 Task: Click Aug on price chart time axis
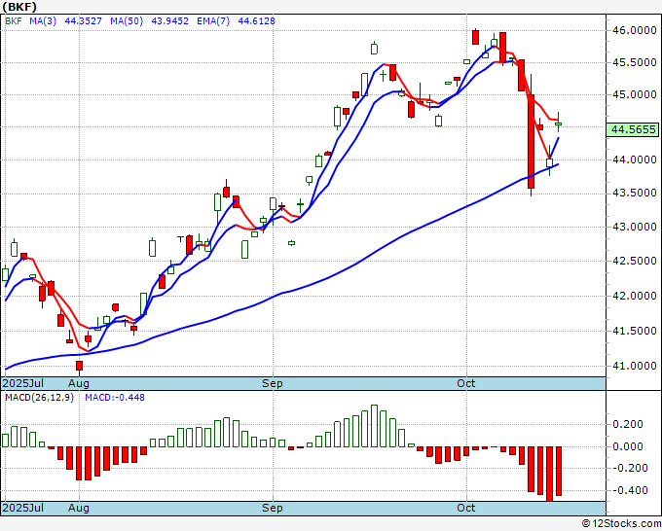point(79,383)
